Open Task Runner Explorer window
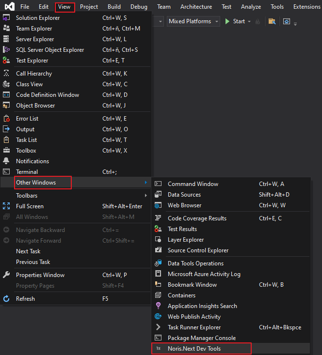The width and height of the screenshot is (322, 355). [194, 327]
